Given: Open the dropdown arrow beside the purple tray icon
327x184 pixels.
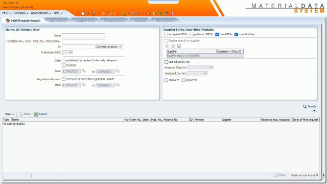Looking at the screenshot, I should point(139,14).
